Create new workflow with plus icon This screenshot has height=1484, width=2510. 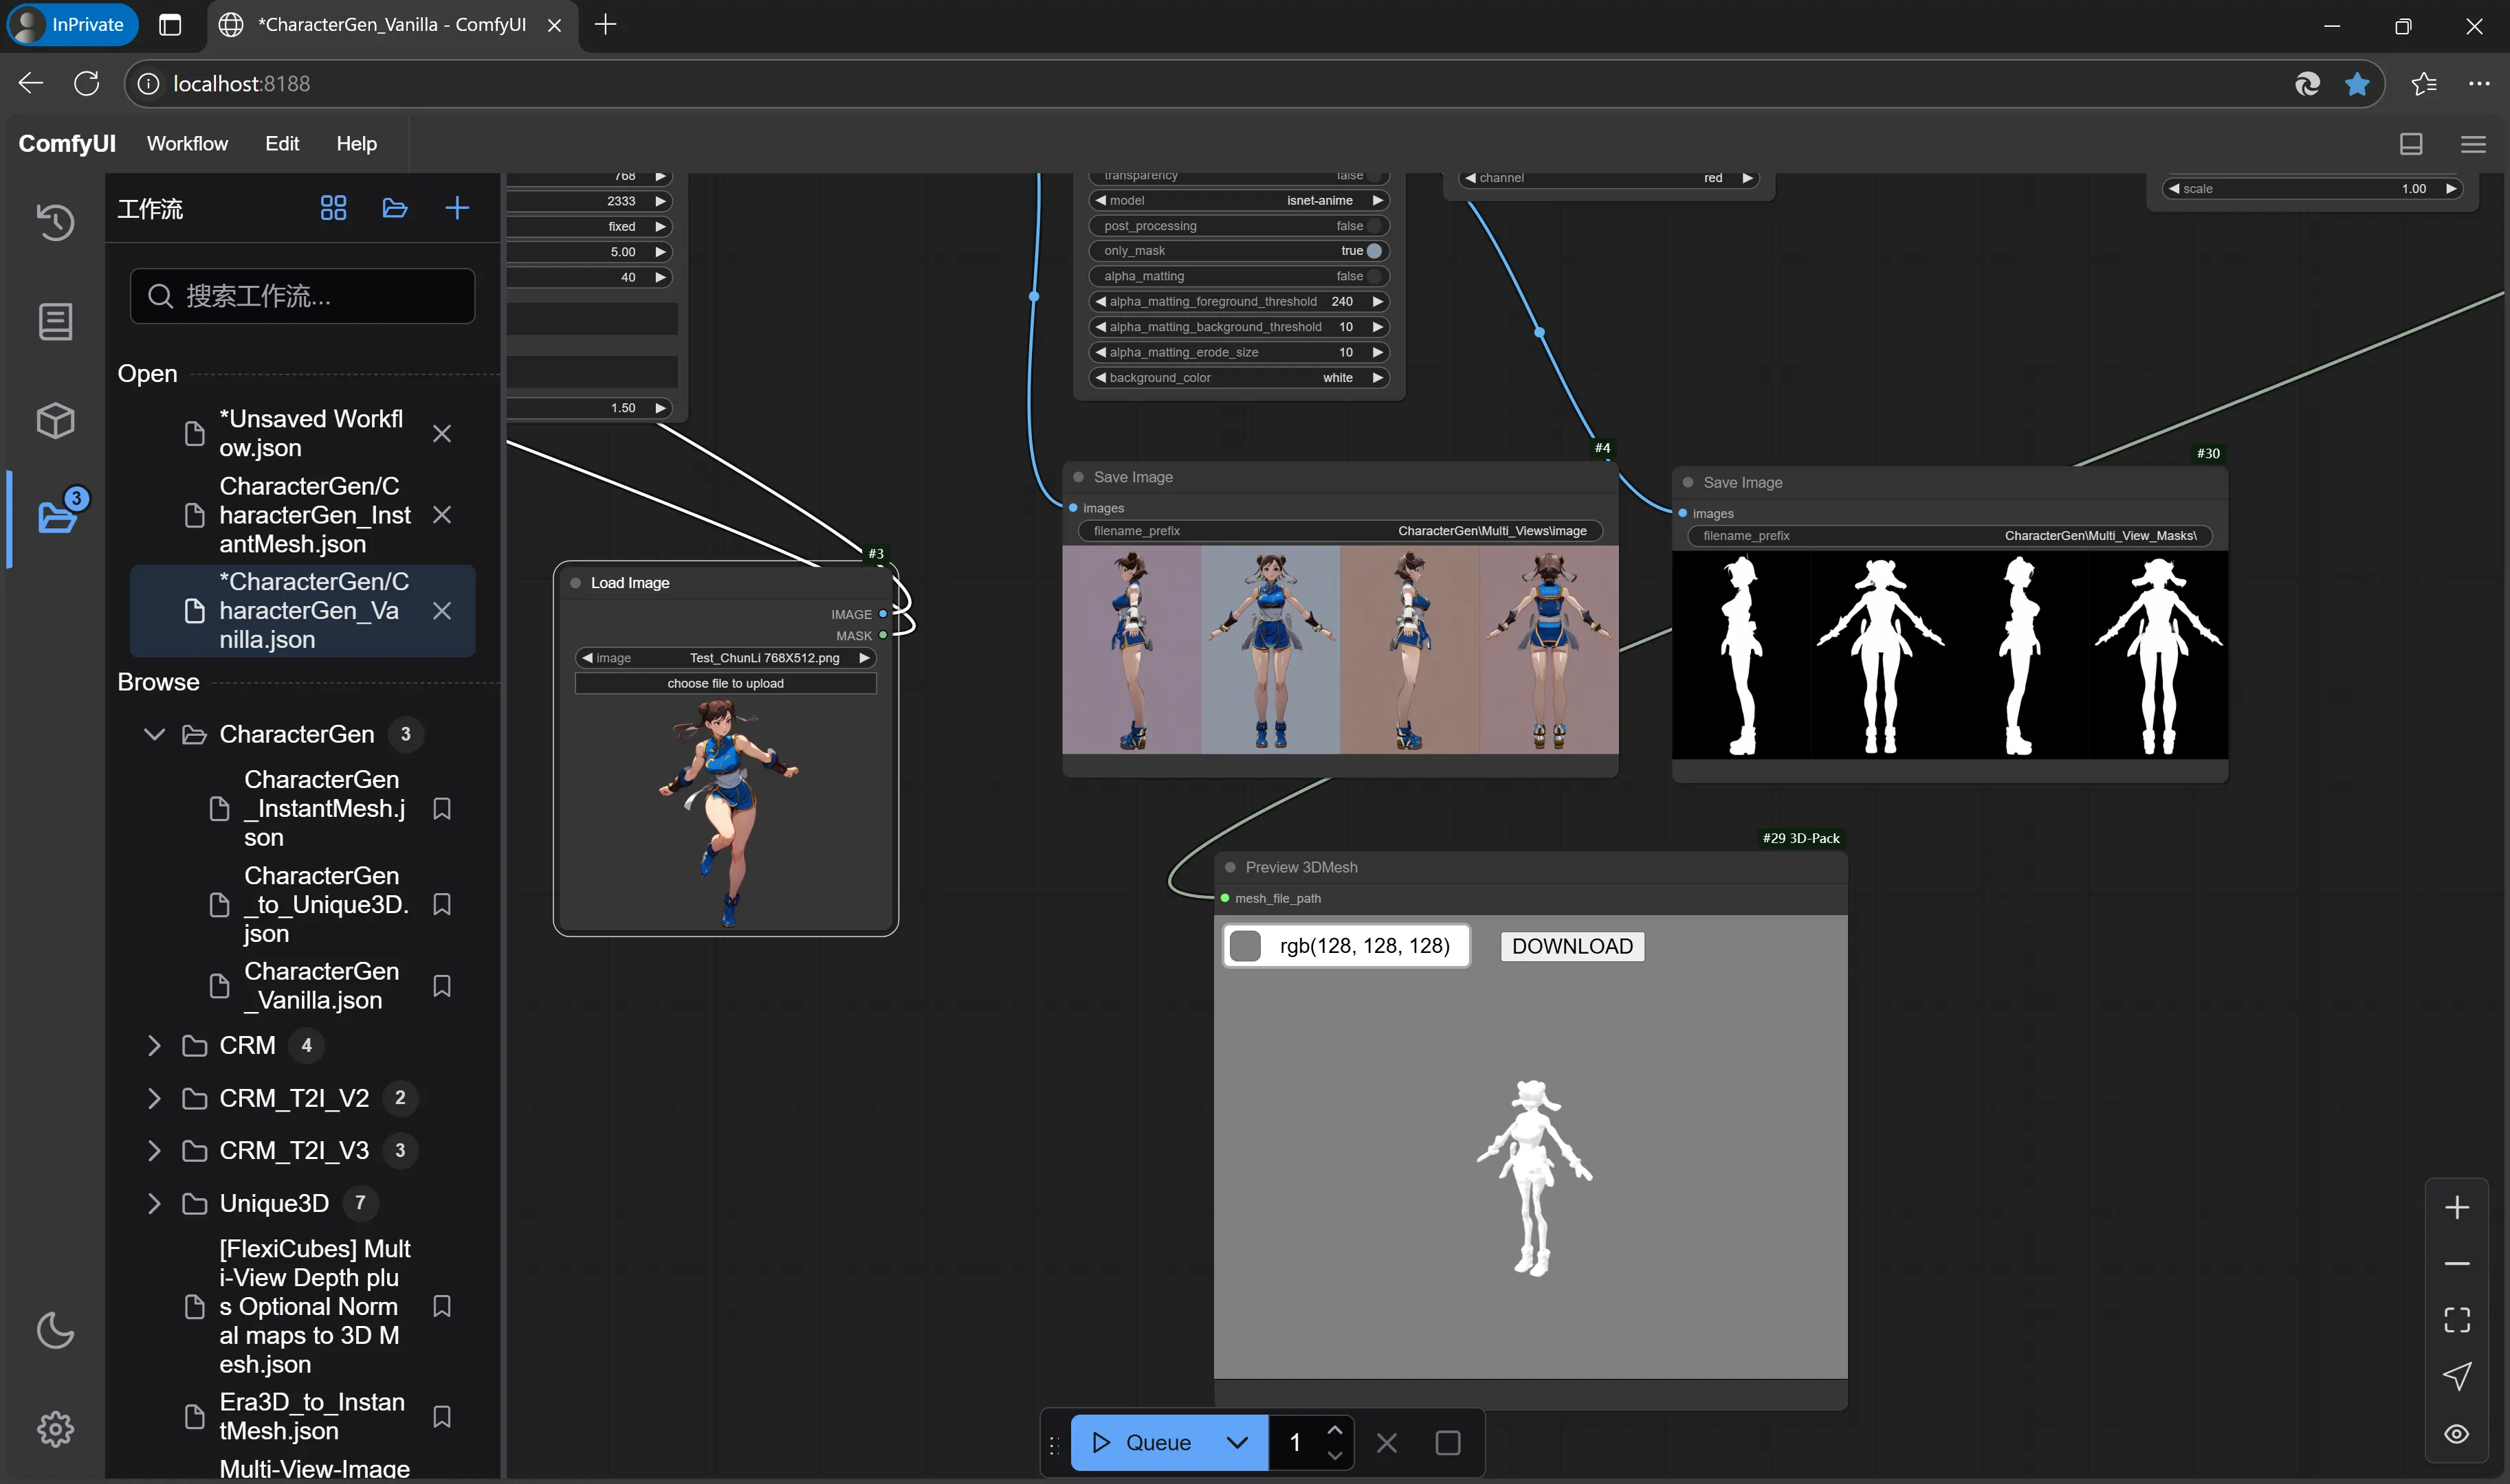(457, 208)
